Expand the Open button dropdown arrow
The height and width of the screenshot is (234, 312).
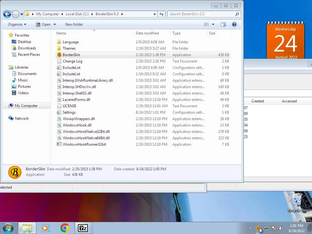(x=55, y=24)
